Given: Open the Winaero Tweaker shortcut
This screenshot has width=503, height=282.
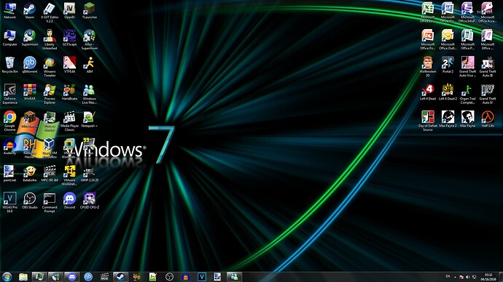Looking at the screenshot, I should [x=50, y=67].
